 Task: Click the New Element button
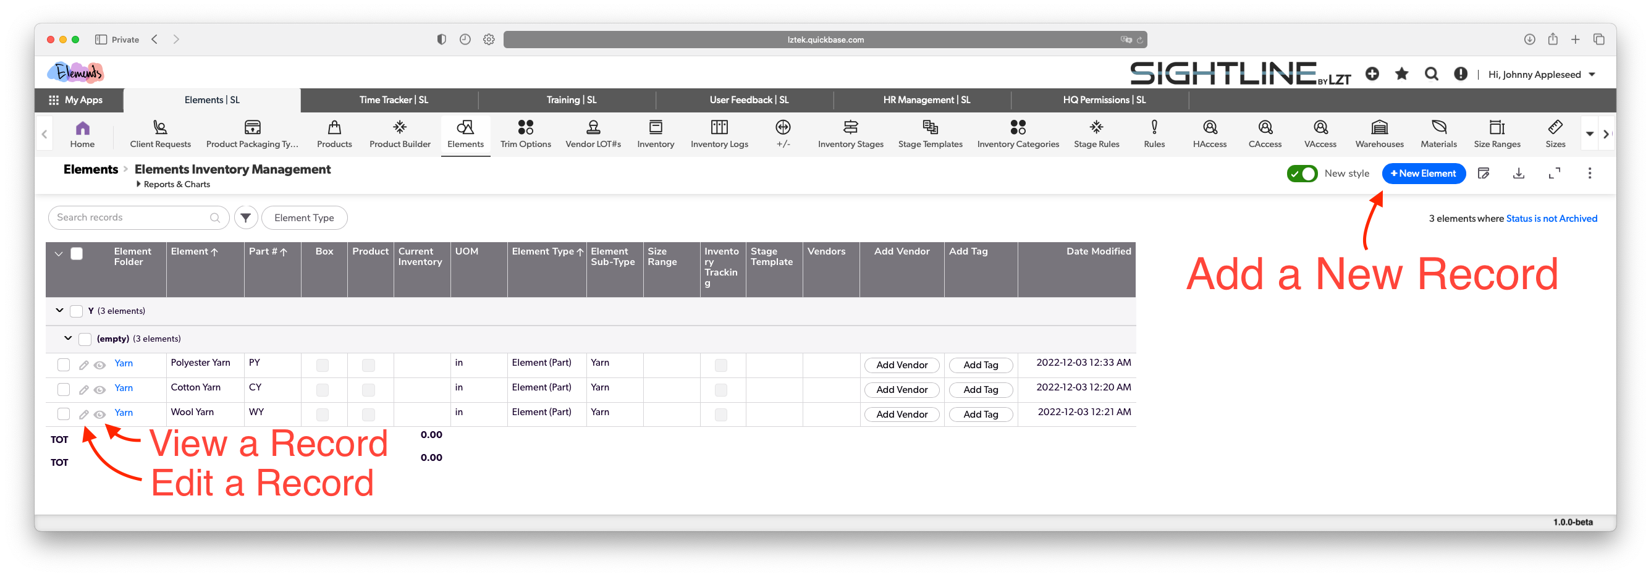pos(1423,174)
